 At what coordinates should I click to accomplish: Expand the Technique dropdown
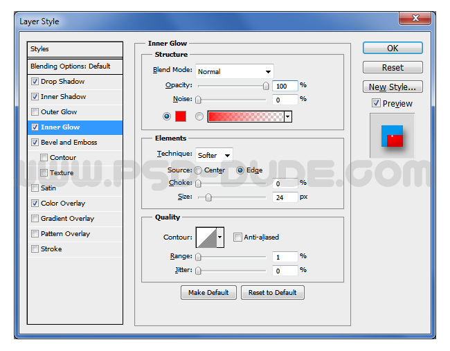[x=214, y=156]
